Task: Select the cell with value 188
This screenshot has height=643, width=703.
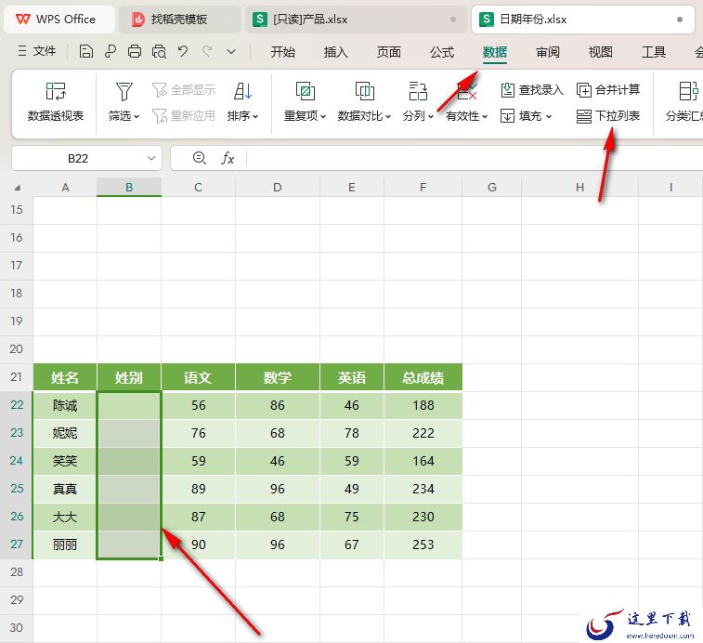Action: coord(423,405)
